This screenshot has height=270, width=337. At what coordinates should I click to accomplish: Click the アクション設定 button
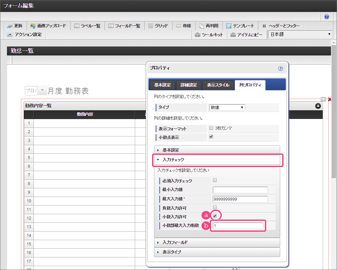click(x=24, y=35)
